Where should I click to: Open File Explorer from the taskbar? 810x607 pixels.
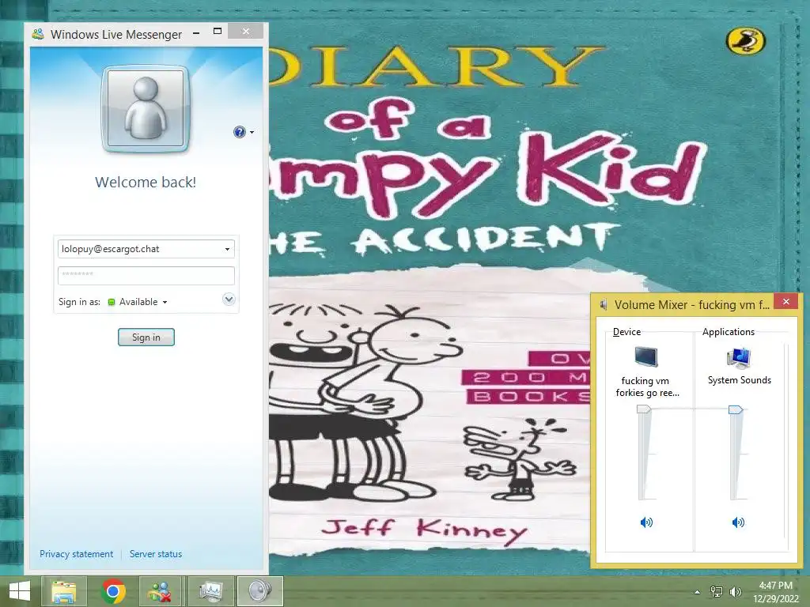[x=64, y=591]
